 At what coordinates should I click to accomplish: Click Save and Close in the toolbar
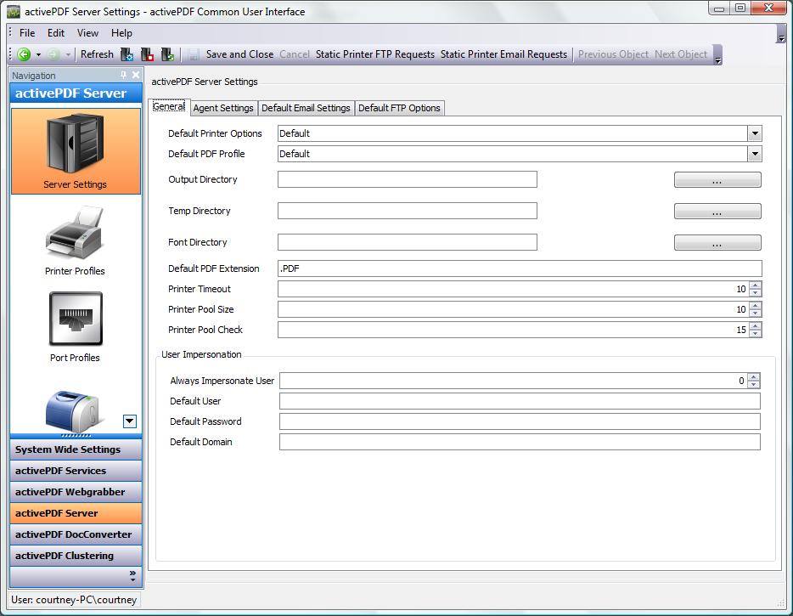[239, 54]
